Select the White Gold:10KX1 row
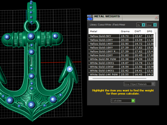The width and height of the screenshot is (167, 125). coord(121,63)
